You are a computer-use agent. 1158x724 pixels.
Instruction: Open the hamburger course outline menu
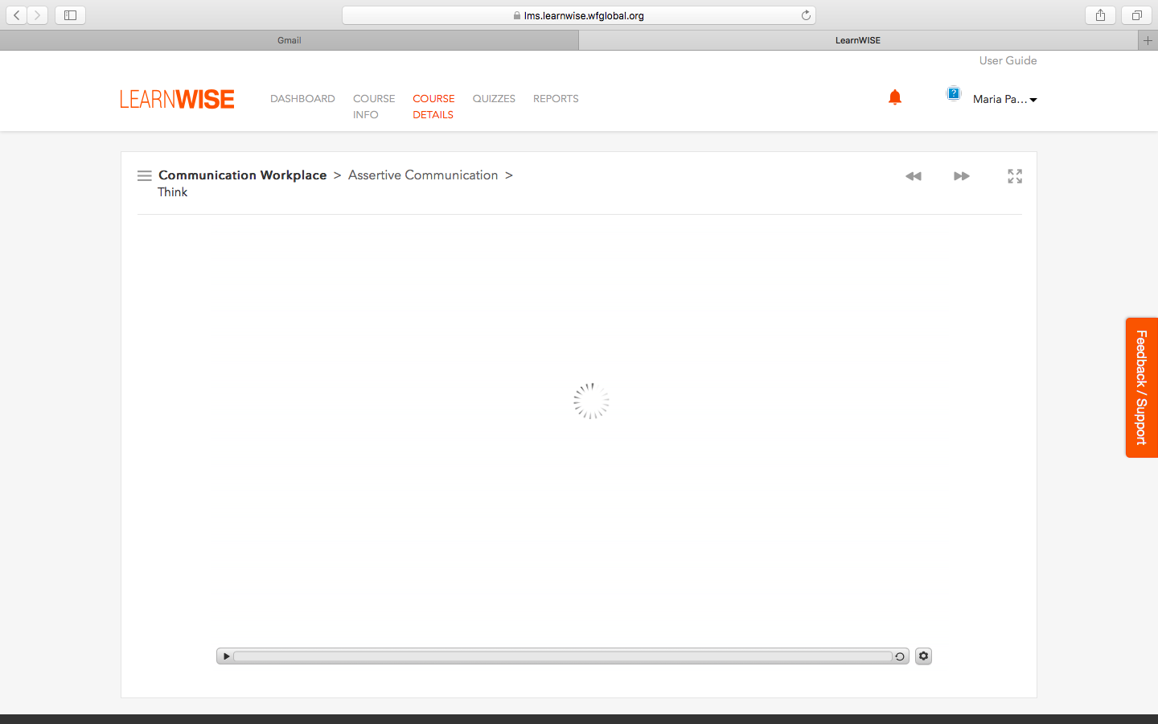(144, 175)
